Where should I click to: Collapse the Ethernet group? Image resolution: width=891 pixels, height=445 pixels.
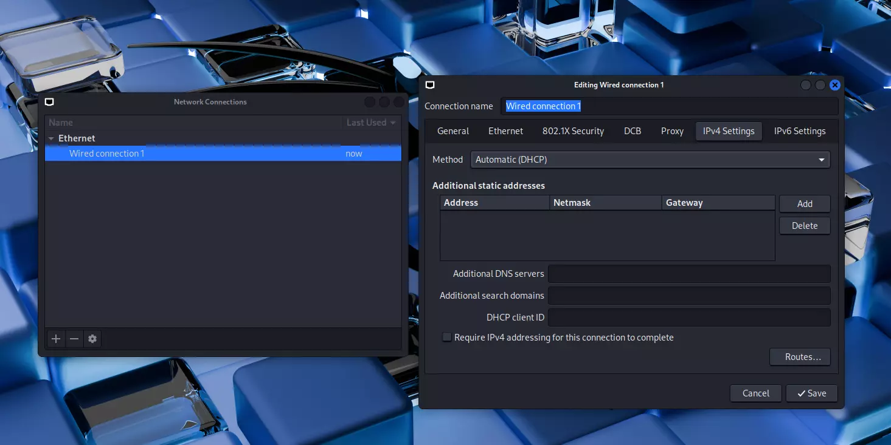tap(52, 138)
